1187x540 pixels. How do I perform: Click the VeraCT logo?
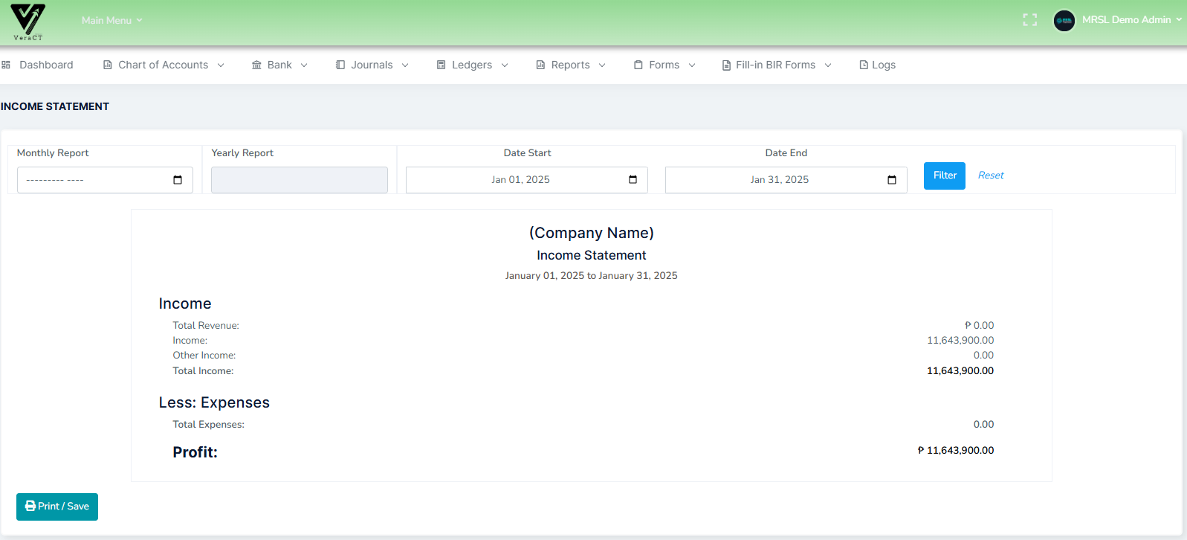[28, 22]
